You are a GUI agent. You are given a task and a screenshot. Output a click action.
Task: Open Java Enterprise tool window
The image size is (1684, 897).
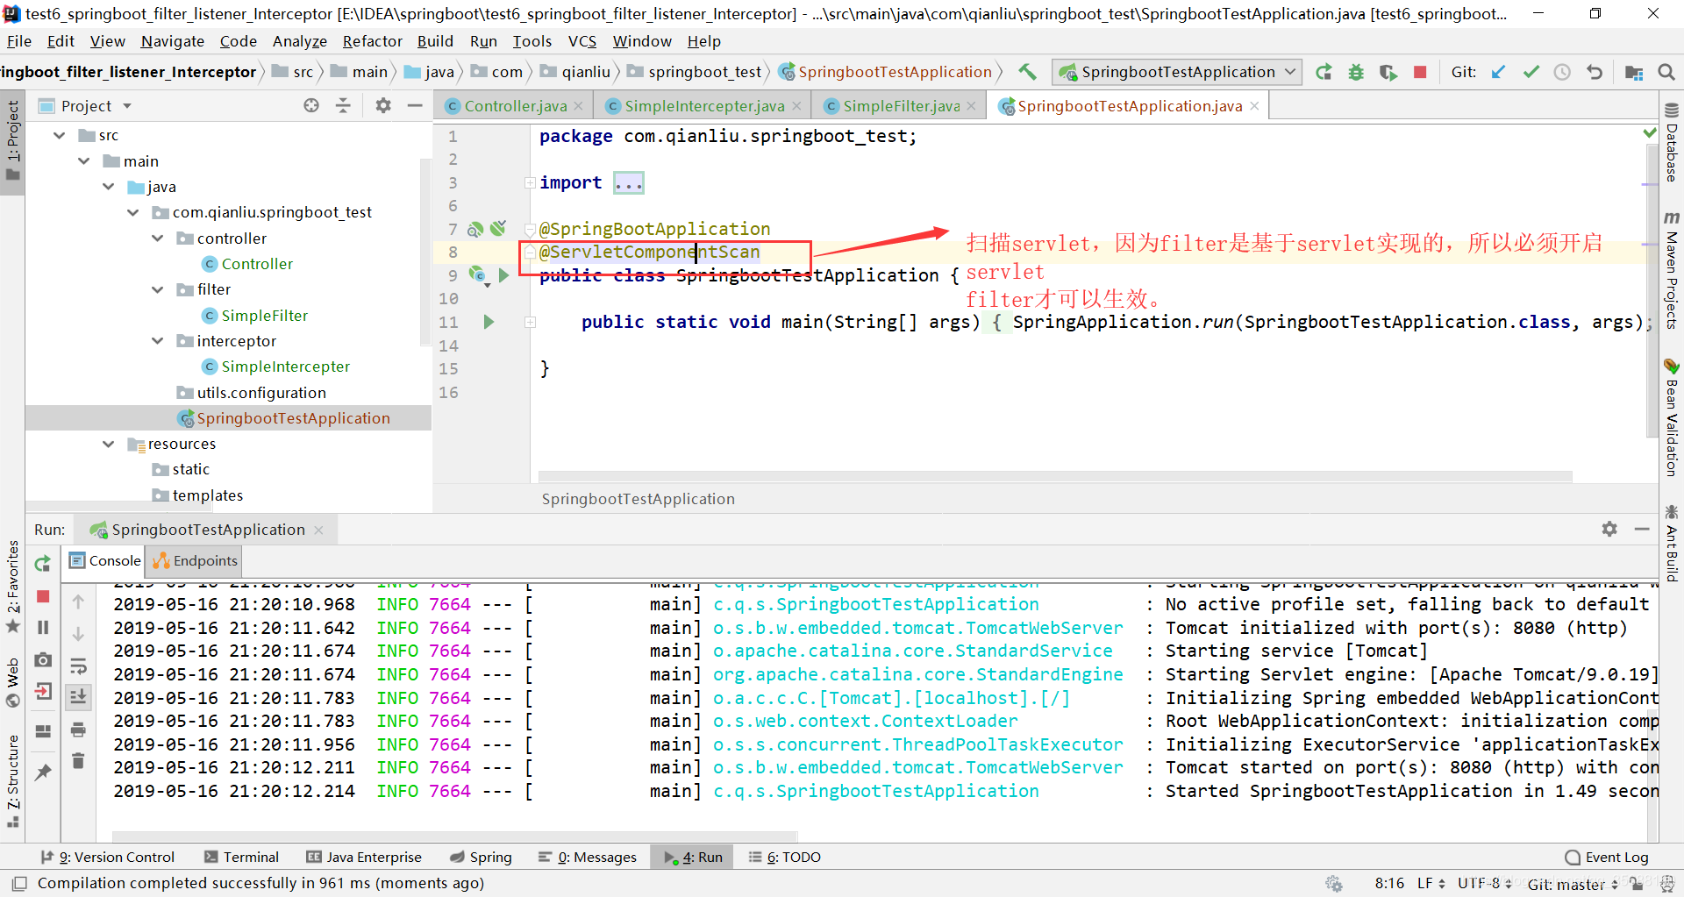click(363, 857)
